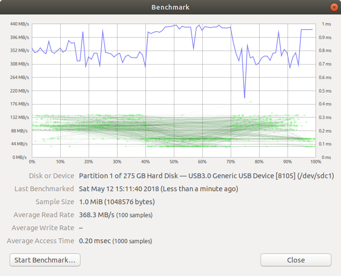This screenshot has height=276, width=341.
Task: Click the Average Write Rate dash value
Action: [x=81, y=228]
